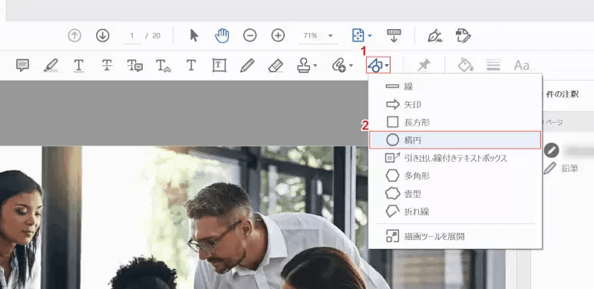Choose 多角形 from the shapes menu
Screen dimensions: 594x289
(x=455, y=176)
